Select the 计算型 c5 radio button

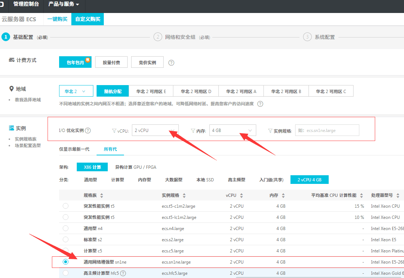pos(65,251)
